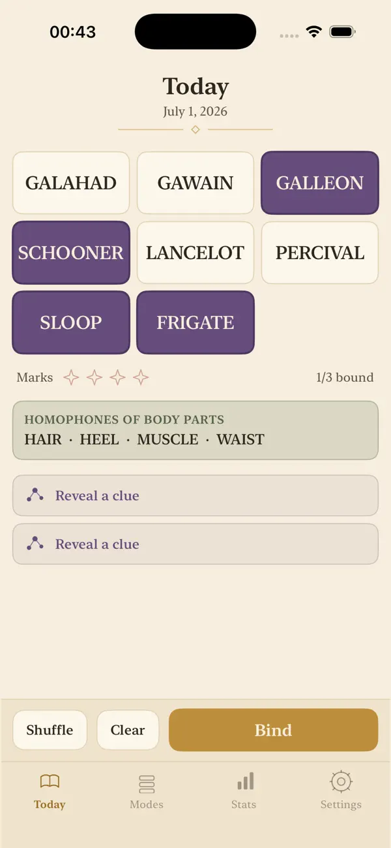Clear the current selection
Screen dimensions: 391x848
[x=128, y=730]
